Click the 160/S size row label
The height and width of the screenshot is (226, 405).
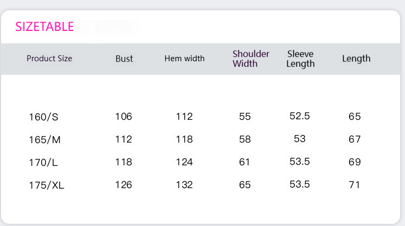[x=43, y=117]
